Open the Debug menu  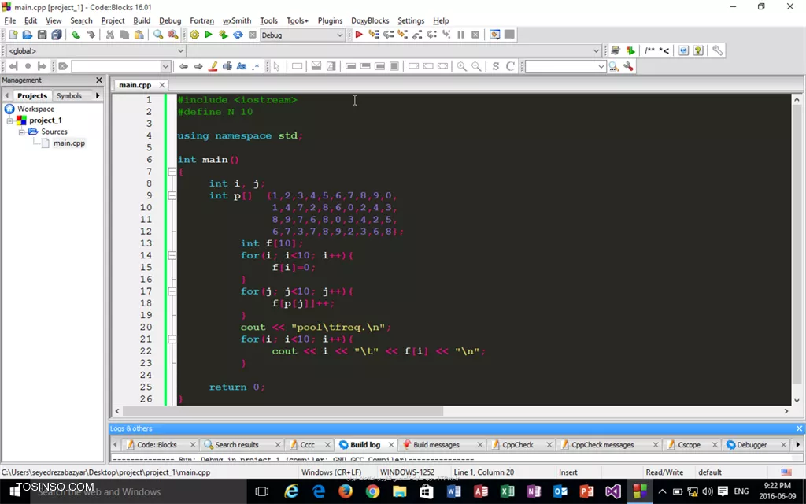[x=170, y=20]
